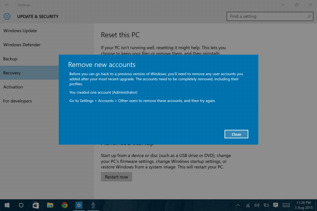Click the Restart now button
317x211 pixels.
[x=117, y=177]
